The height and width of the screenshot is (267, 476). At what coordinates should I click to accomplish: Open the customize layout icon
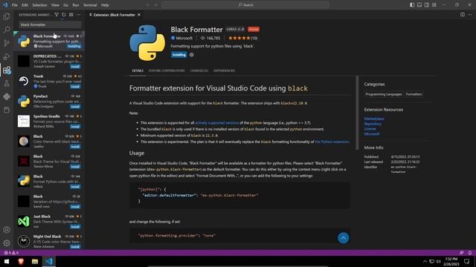click(x=434, y=5)
